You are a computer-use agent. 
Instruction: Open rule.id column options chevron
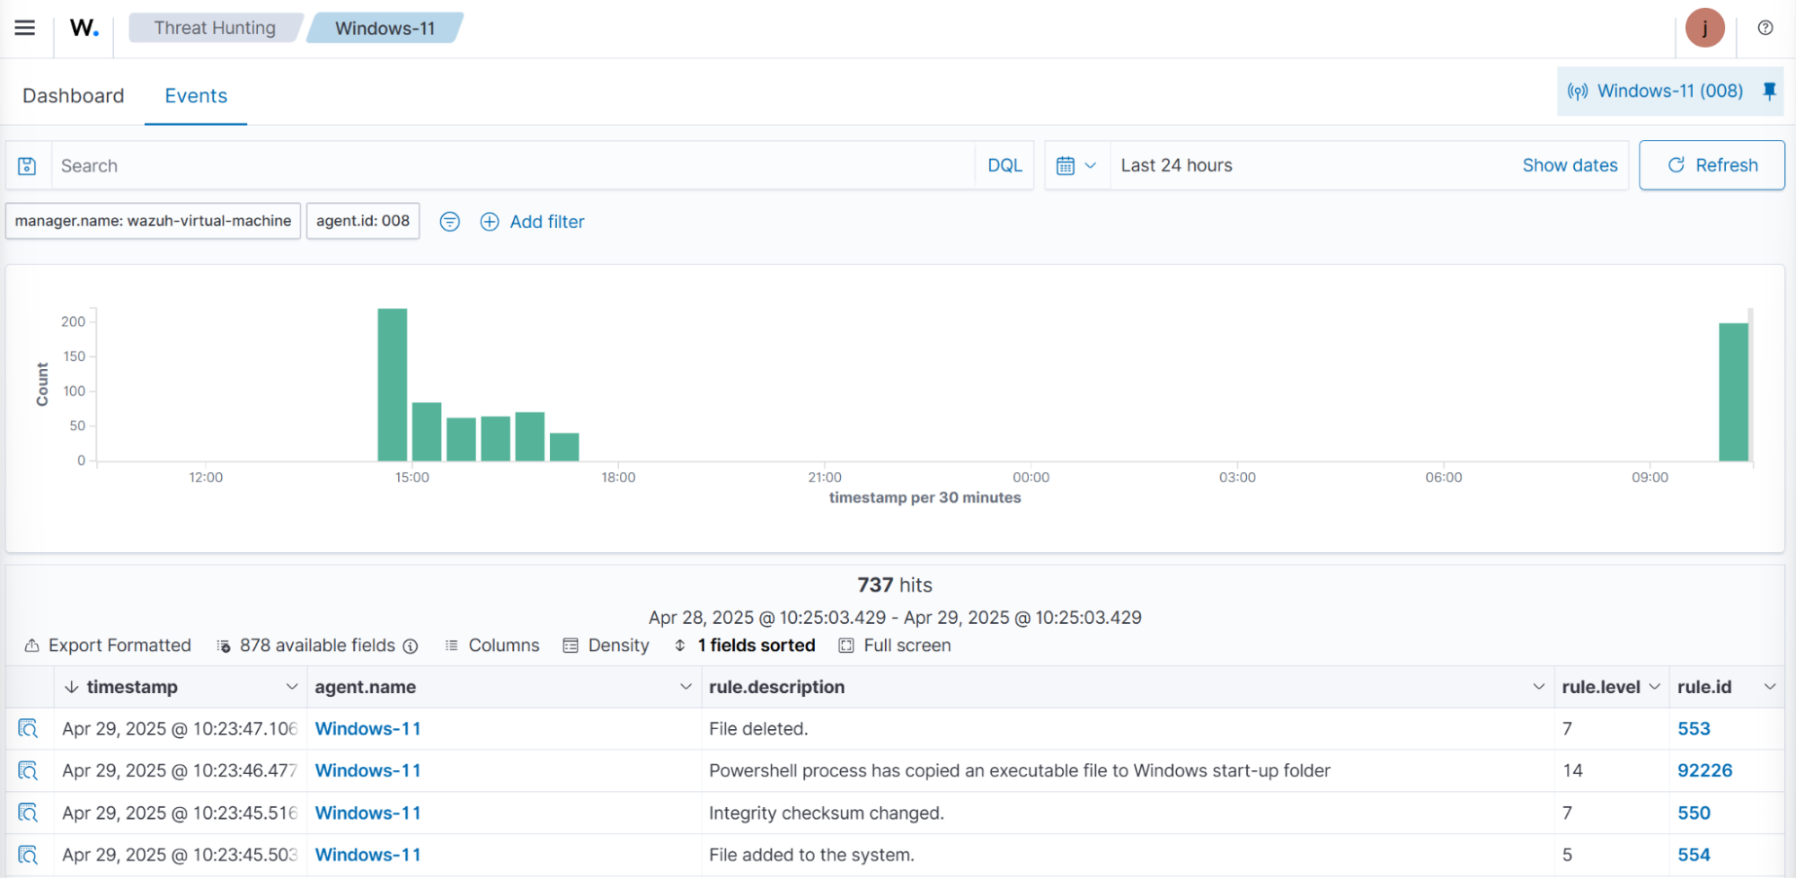[x=1769, y=687]
